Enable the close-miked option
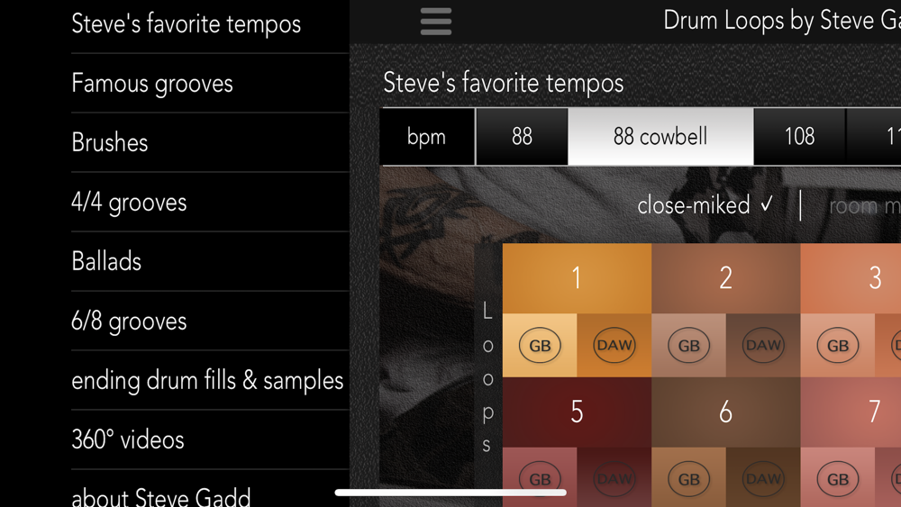 (705, 205)
